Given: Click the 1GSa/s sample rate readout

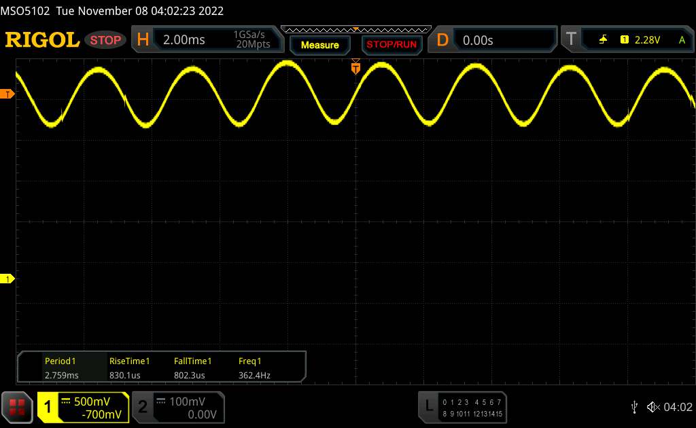Looking at the screenshot, I should click(249, 35).
